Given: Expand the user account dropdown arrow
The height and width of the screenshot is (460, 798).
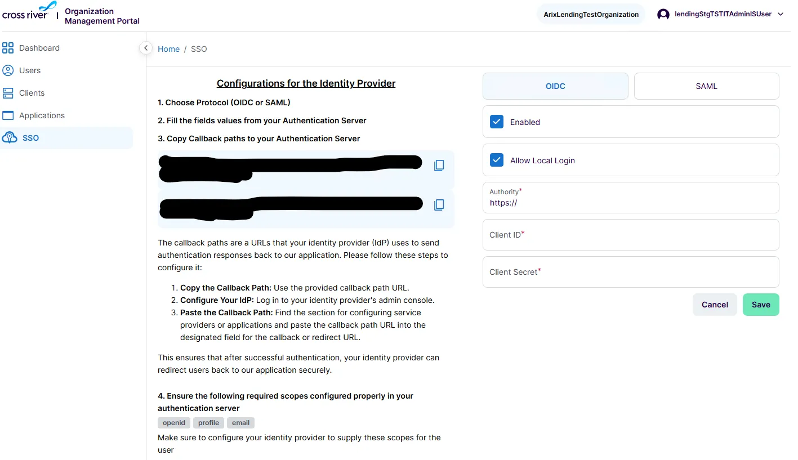Looking at the screenshot, I should click(x=781, y=15).
